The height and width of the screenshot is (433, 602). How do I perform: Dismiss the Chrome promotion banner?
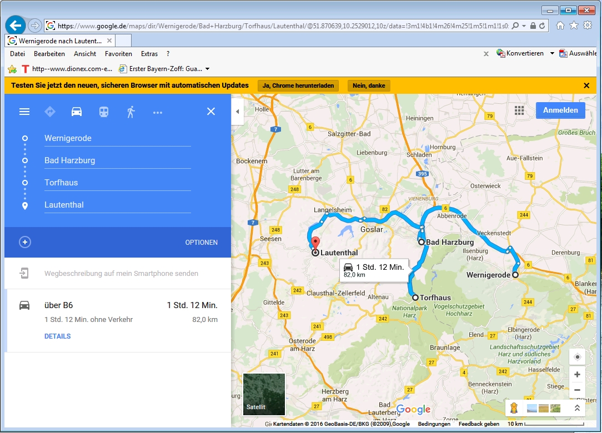[x=586, y=85]
